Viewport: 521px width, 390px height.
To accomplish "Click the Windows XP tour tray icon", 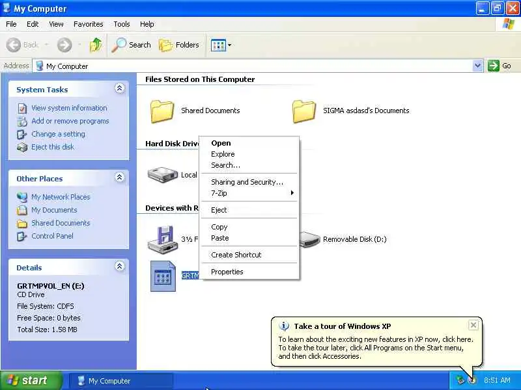I will coord(472,380).
